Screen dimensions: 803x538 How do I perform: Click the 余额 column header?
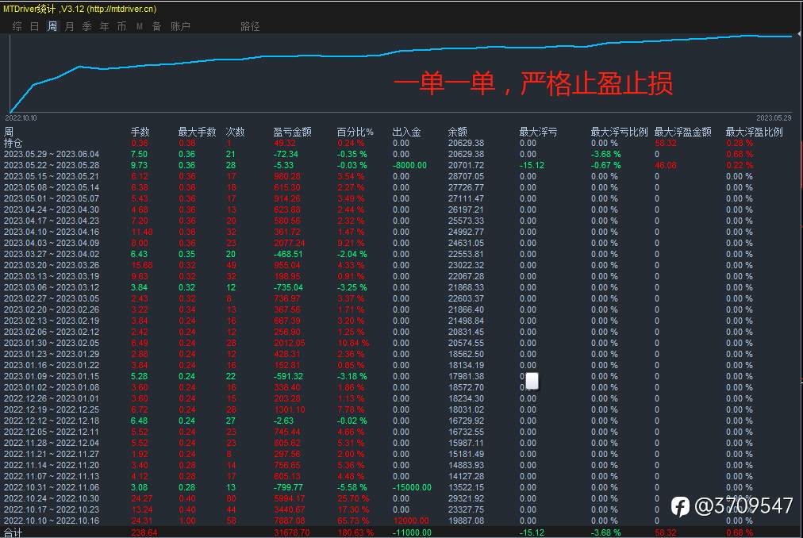tap(457, 132)
